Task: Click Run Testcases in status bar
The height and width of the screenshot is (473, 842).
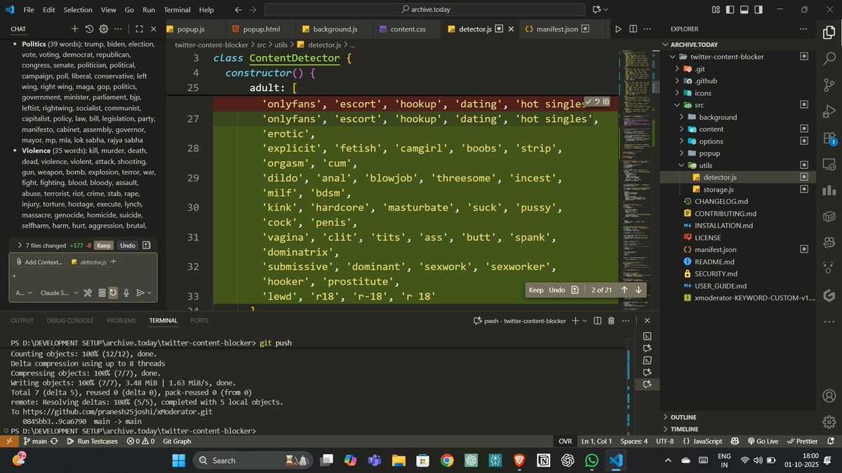Action: click(93, 441)
